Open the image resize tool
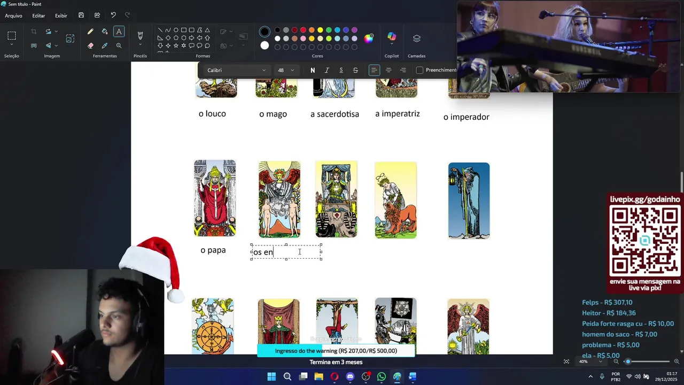684x385 pixels. pyautogui.click(x=70, y=38)
